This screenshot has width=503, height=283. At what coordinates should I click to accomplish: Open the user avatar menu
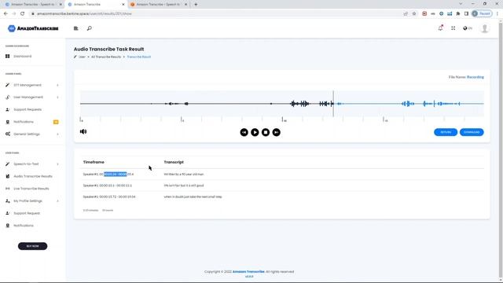point(485,28)
